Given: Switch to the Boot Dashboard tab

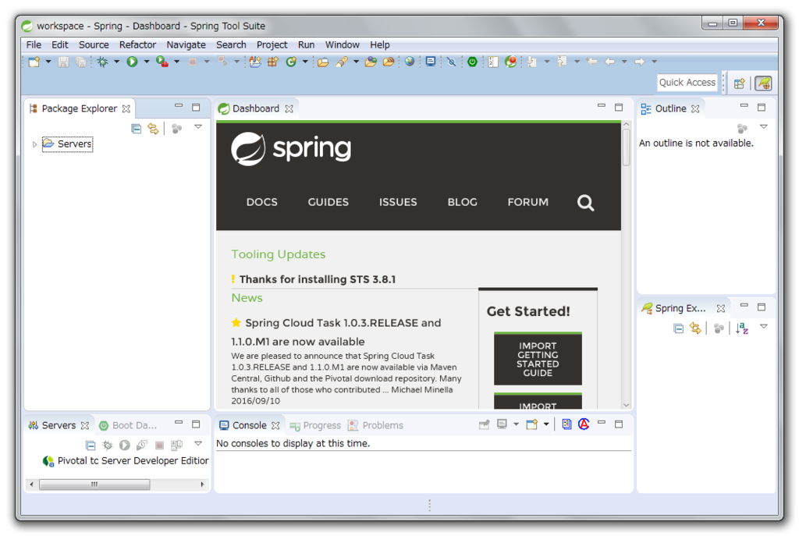Looking at the screenshot, I should 128,425.
